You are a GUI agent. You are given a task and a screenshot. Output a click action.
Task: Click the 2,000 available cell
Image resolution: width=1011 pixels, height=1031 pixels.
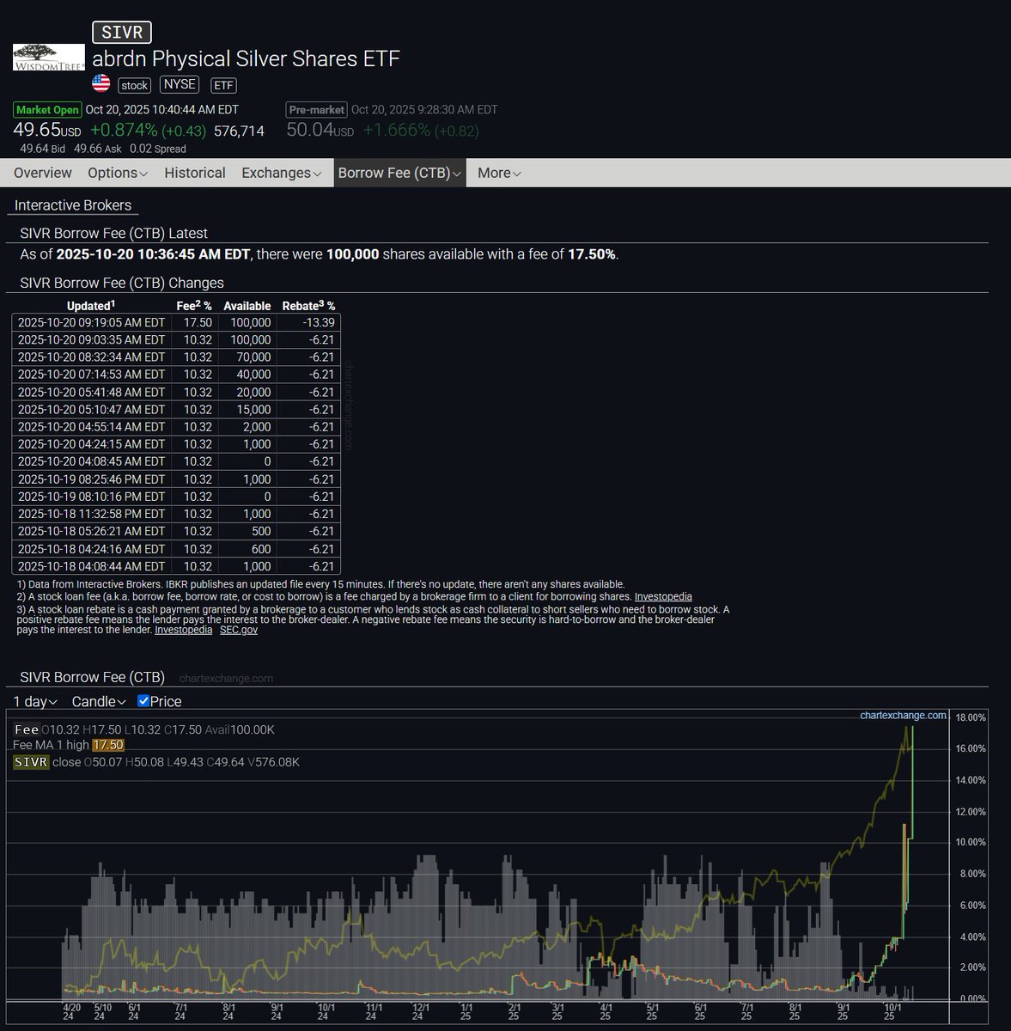coord(248,426)
